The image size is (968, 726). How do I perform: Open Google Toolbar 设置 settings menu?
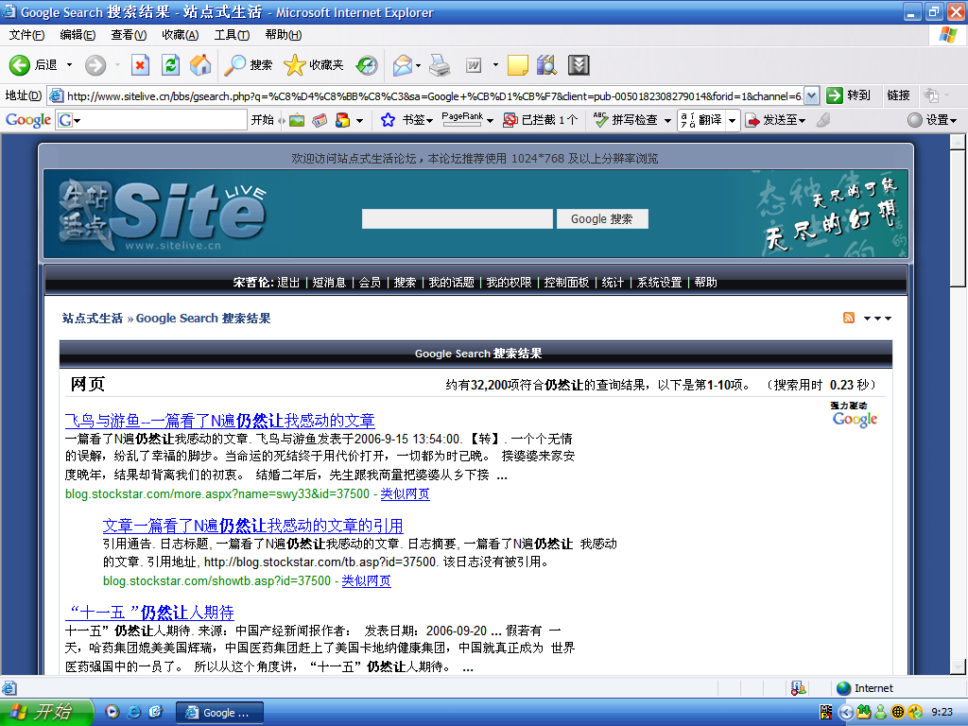click(x=931, y=120)
